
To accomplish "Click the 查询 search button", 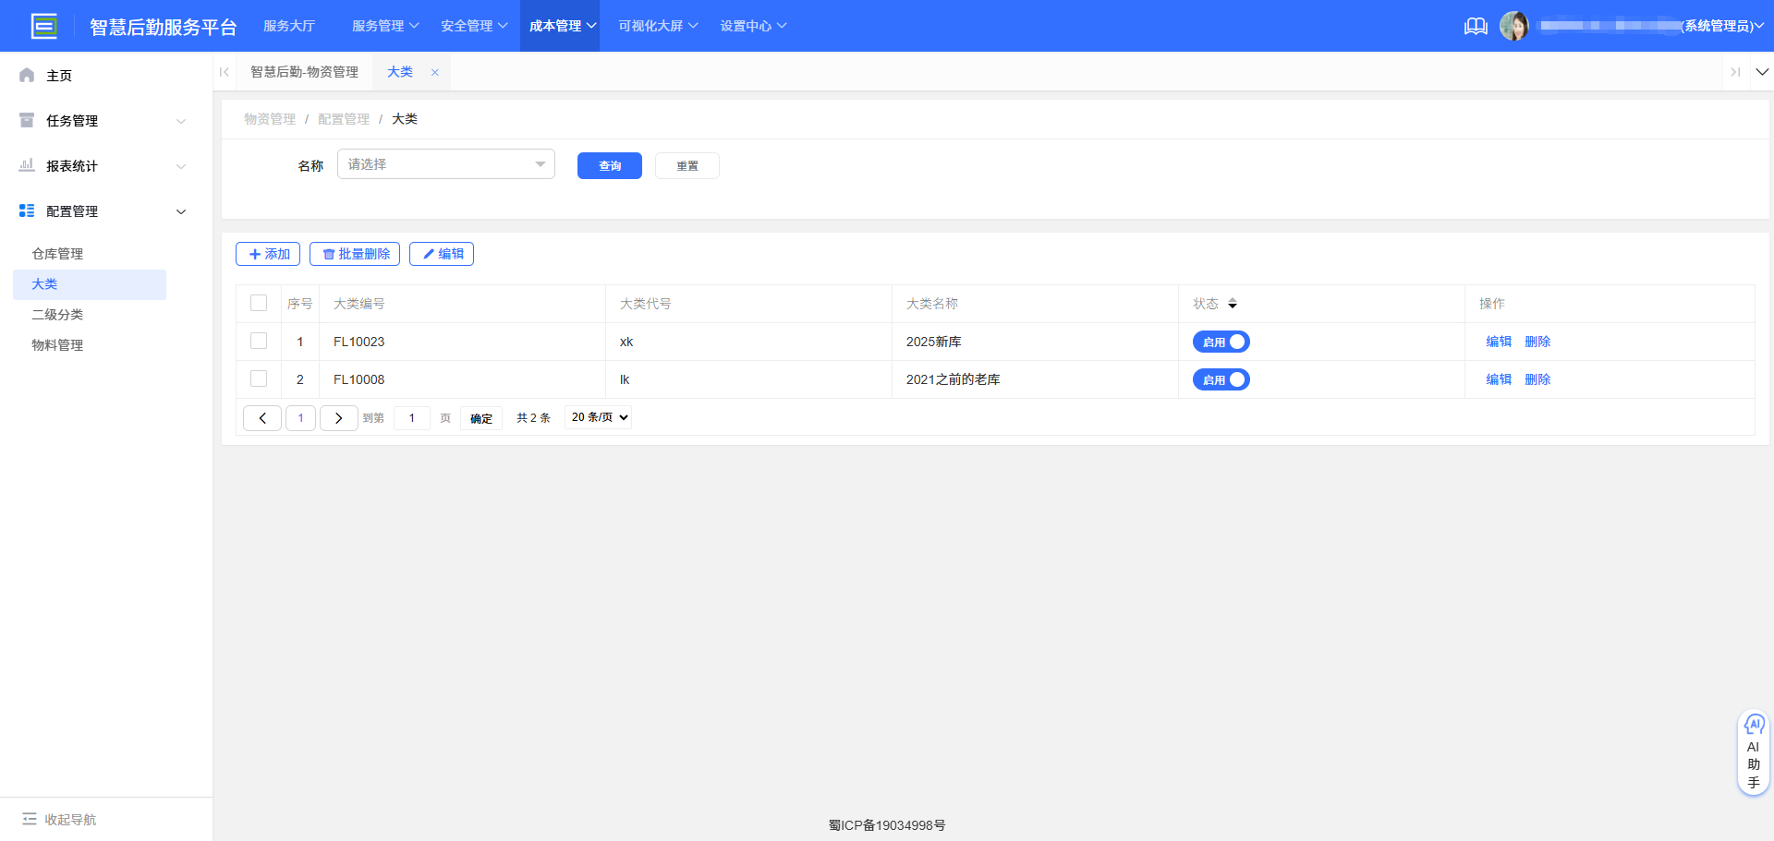I will 609,165.
